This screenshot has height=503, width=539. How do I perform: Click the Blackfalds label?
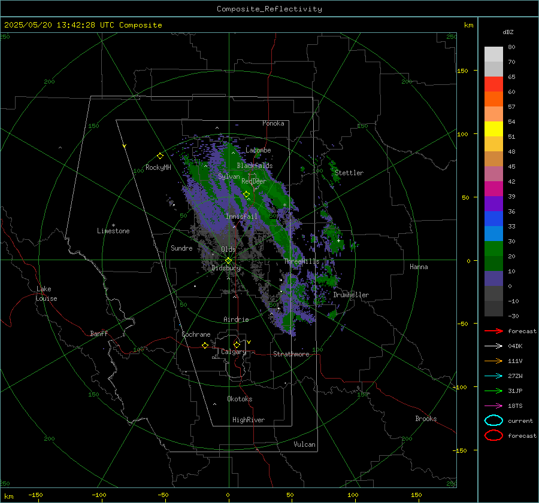pyautogui.click(x=255, y=166)
